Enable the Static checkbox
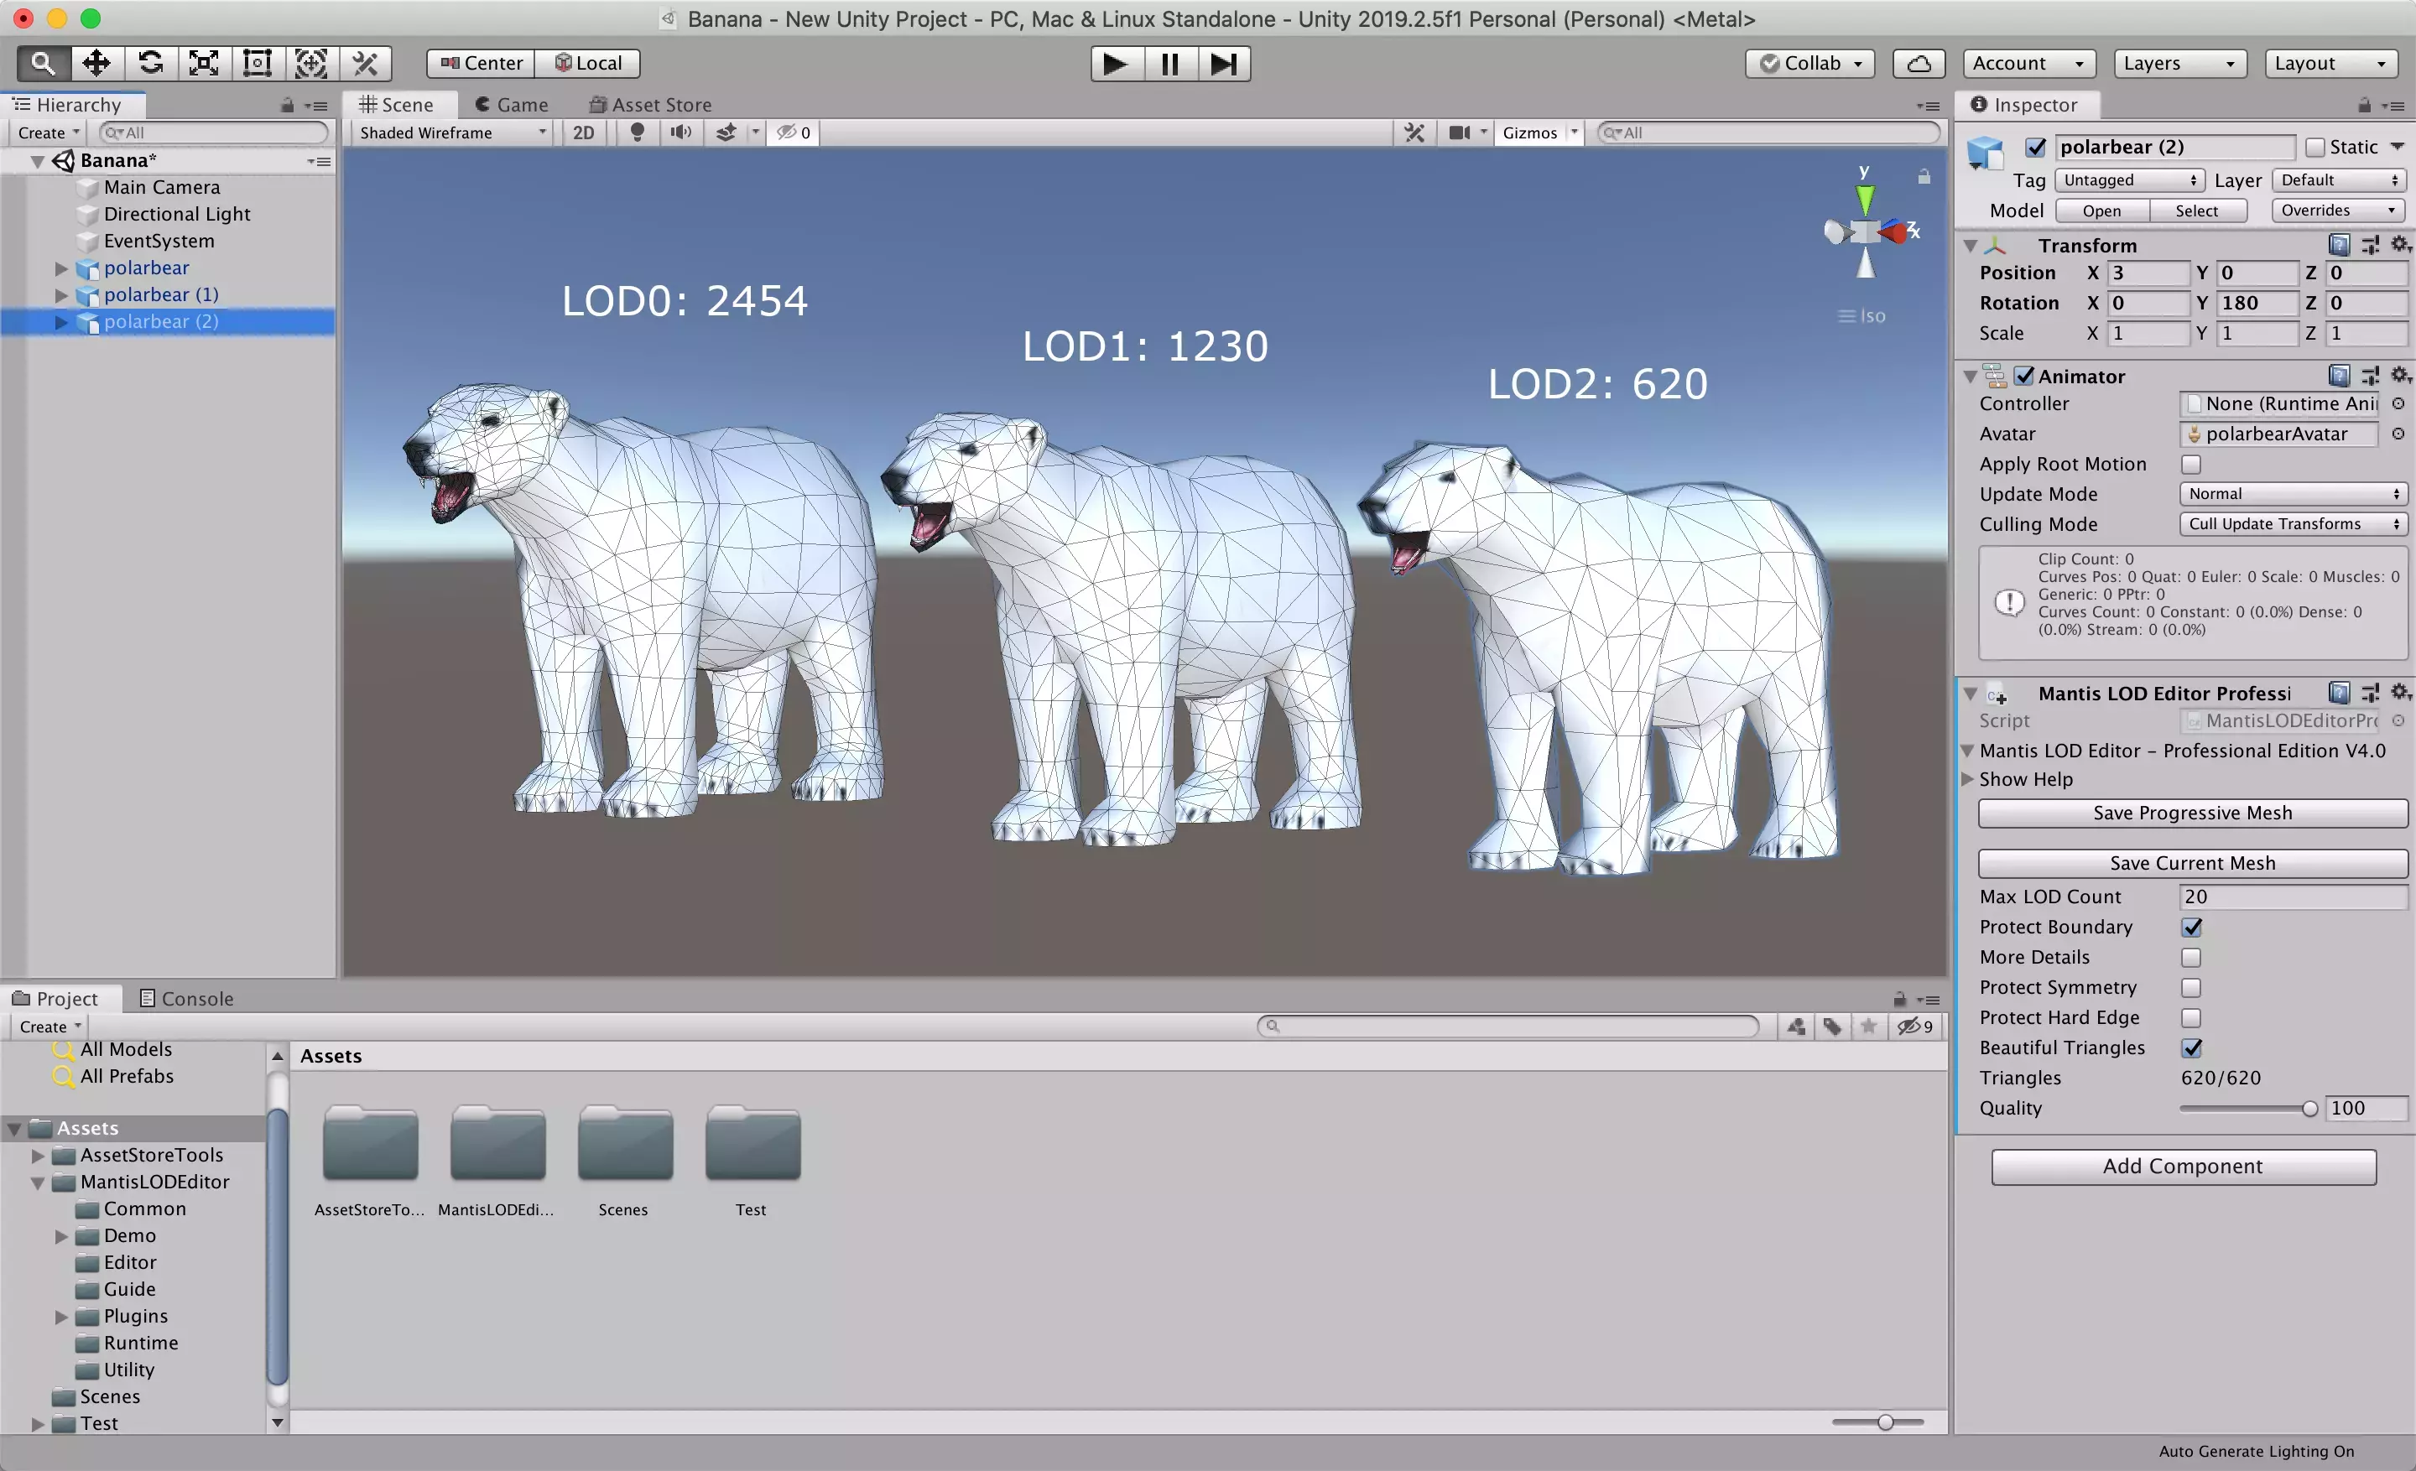The image size is (2416, 1471). (x=2315, y=147)
